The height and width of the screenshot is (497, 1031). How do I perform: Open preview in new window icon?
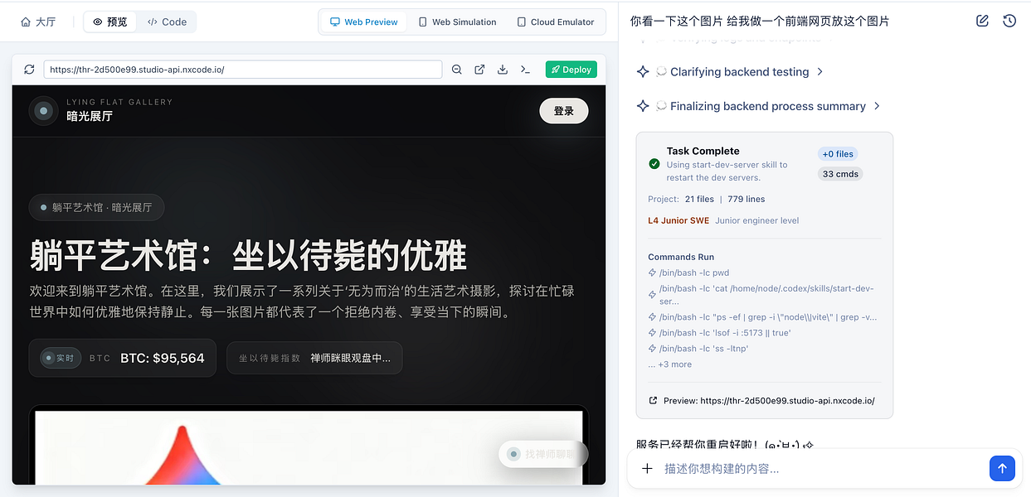pyautogui.click(x=479, y=70)
